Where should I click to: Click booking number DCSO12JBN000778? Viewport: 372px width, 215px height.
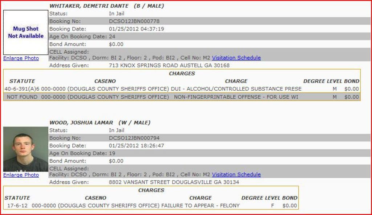pyautogui.click(x=134, y=21)
